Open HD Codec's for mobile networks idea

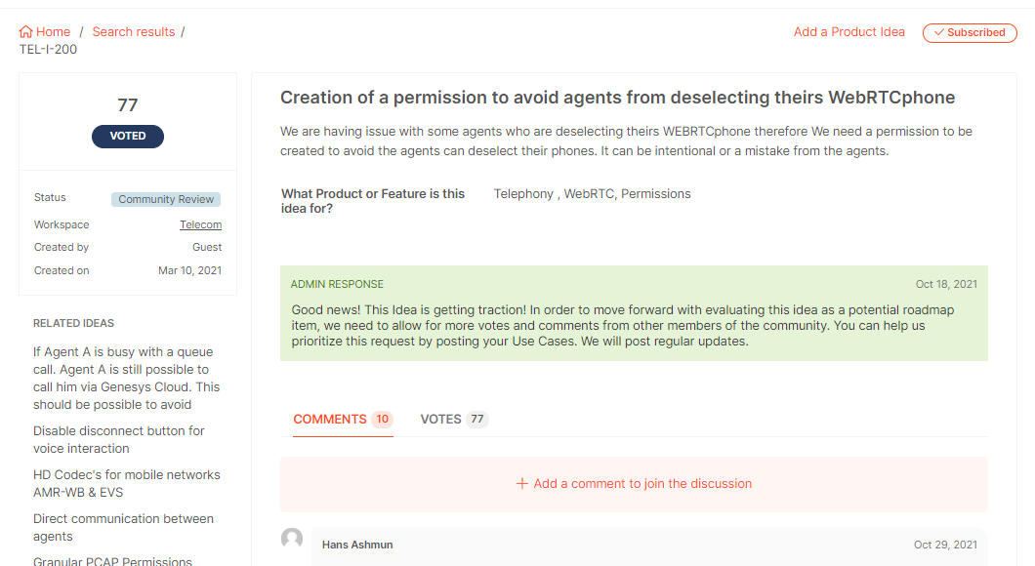[x=127, y=484]
